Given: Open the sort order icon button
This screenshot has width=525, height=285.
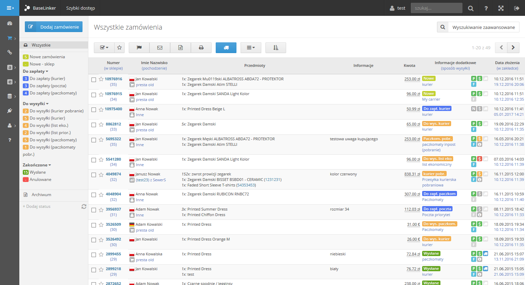Looking at the screenshot, I should pos(276,48).
